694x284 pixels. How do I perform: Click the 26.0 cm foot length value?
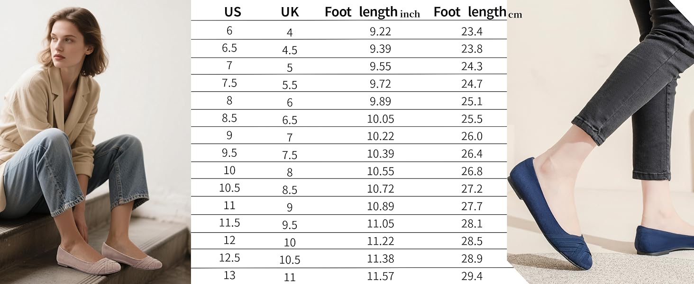point(472,137)
